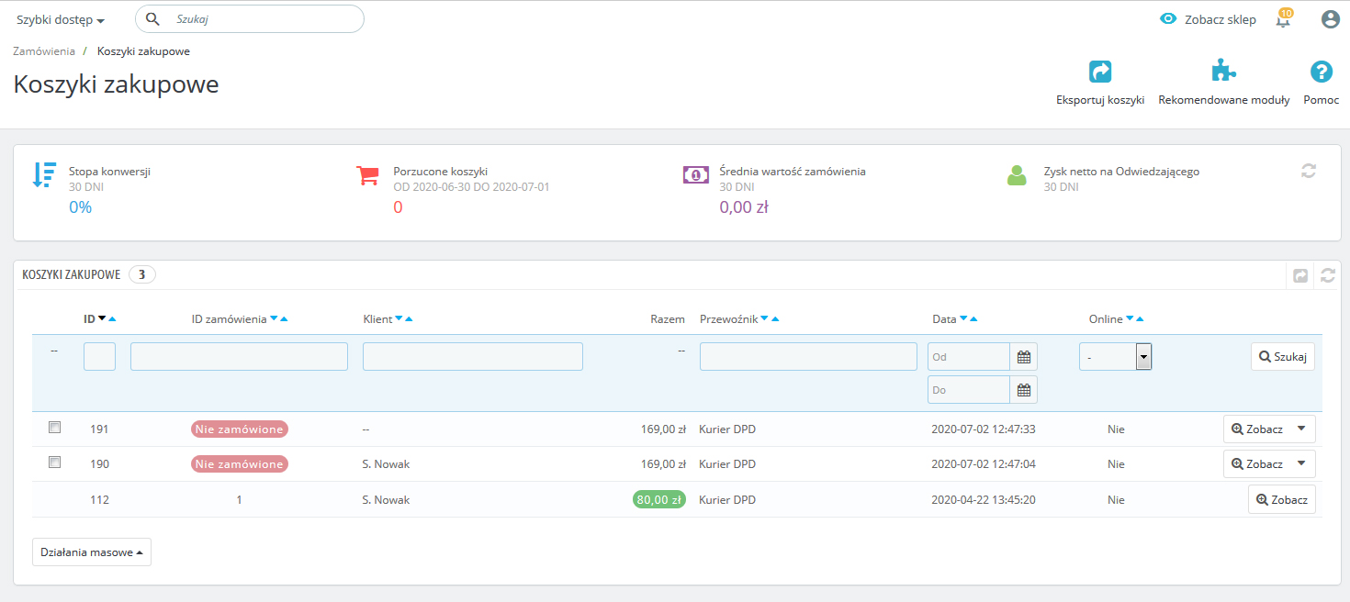Click the Eksportuj koszyki export icon
The image size is (1350, 602).
[1099, 72]
